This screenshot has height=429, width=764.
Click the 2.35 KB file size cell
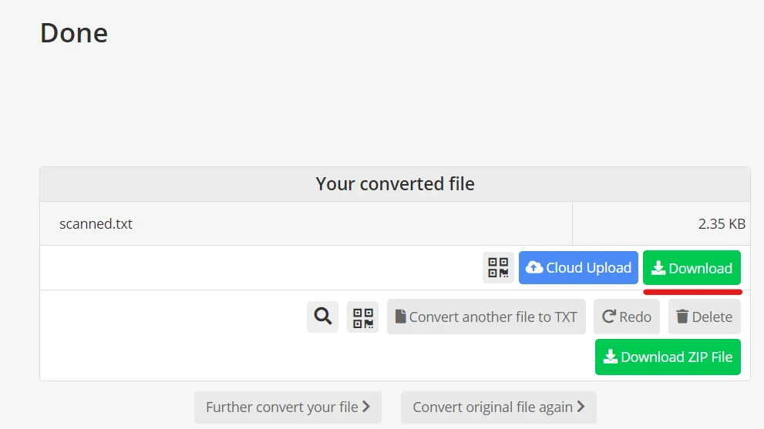coord(722,224)
